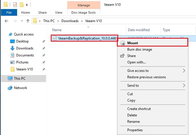
Task: Select This PC in navigation pane
Action: (20, 79)
